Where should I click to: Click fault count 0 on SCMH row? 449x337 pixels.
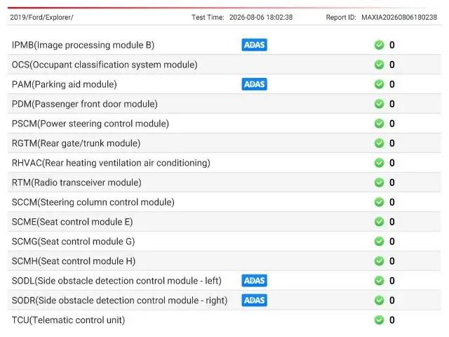pos(392,261)
